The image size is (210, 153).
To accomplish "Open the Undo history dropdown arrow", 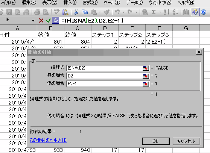I will click(x=123, y=12).
